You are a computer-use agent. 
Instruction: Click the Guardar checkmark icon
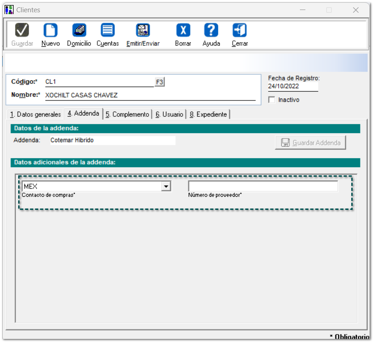click(22, 30)
